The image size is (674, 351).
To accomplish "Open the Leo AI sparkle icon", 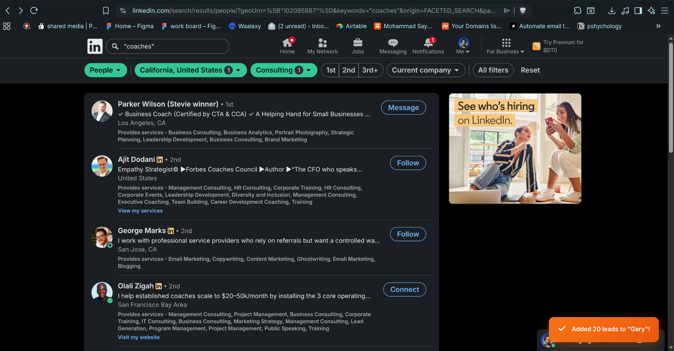I will pos(651,11).
